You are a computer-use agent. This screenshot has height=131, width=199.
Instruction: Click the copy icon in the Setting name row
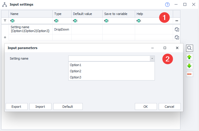[x=177, y=29]
